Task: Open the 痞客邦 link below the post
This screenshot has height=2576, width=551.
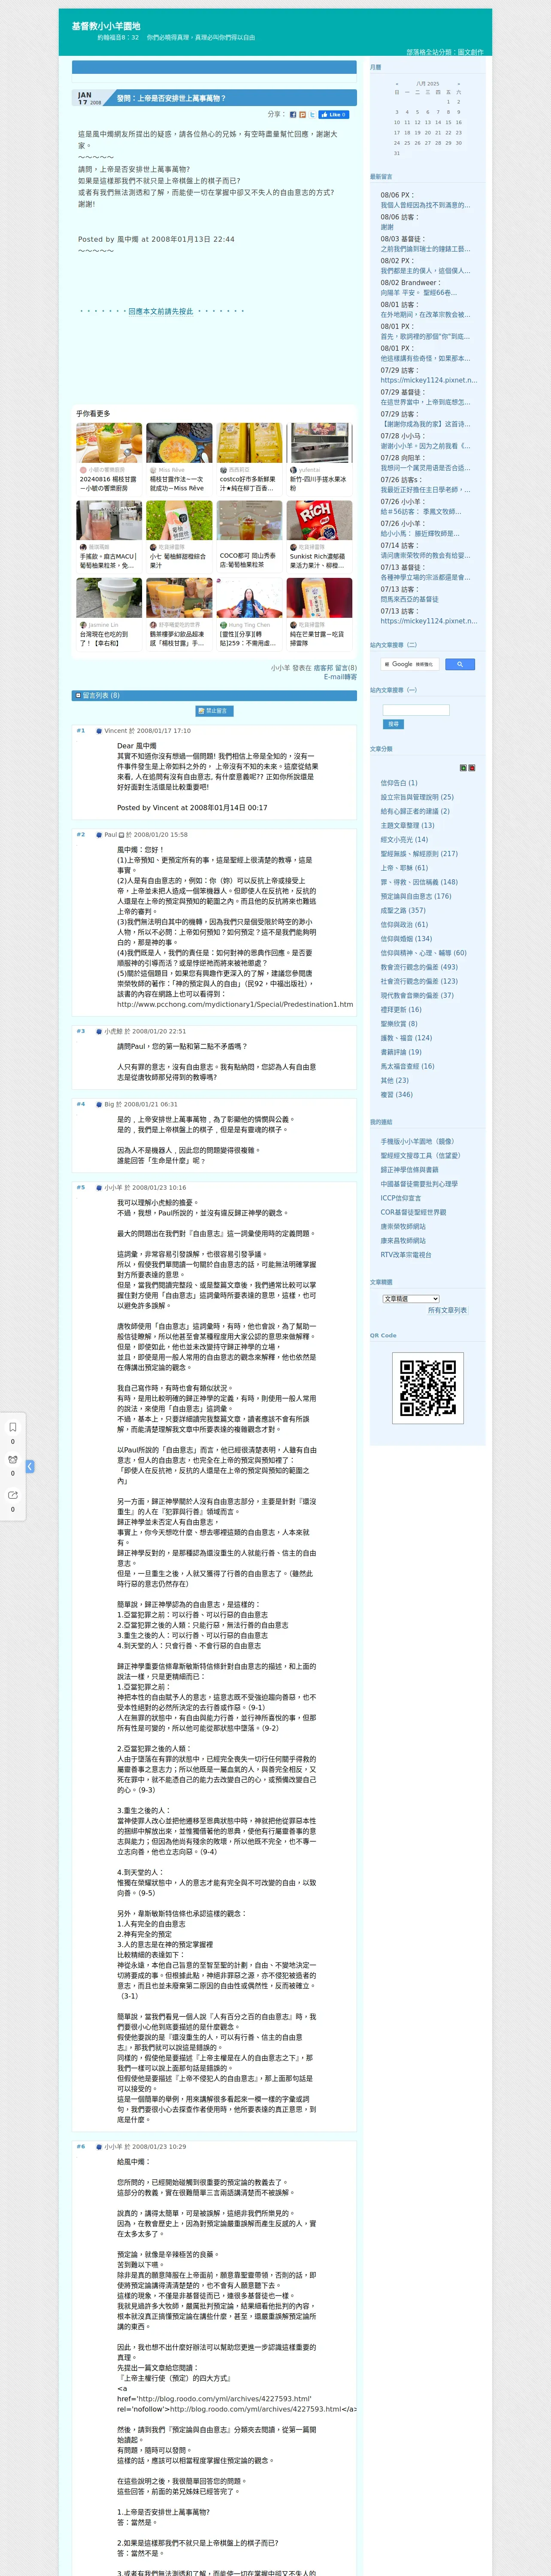Action: [323, 668]
